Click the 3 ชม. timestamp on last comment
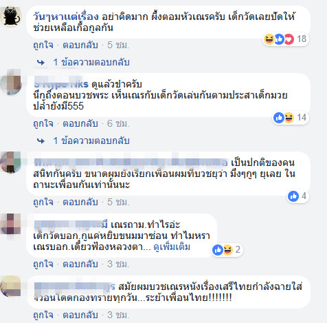Image resolution: width=327 pixels, height=323 pixels. click(118, 315)
